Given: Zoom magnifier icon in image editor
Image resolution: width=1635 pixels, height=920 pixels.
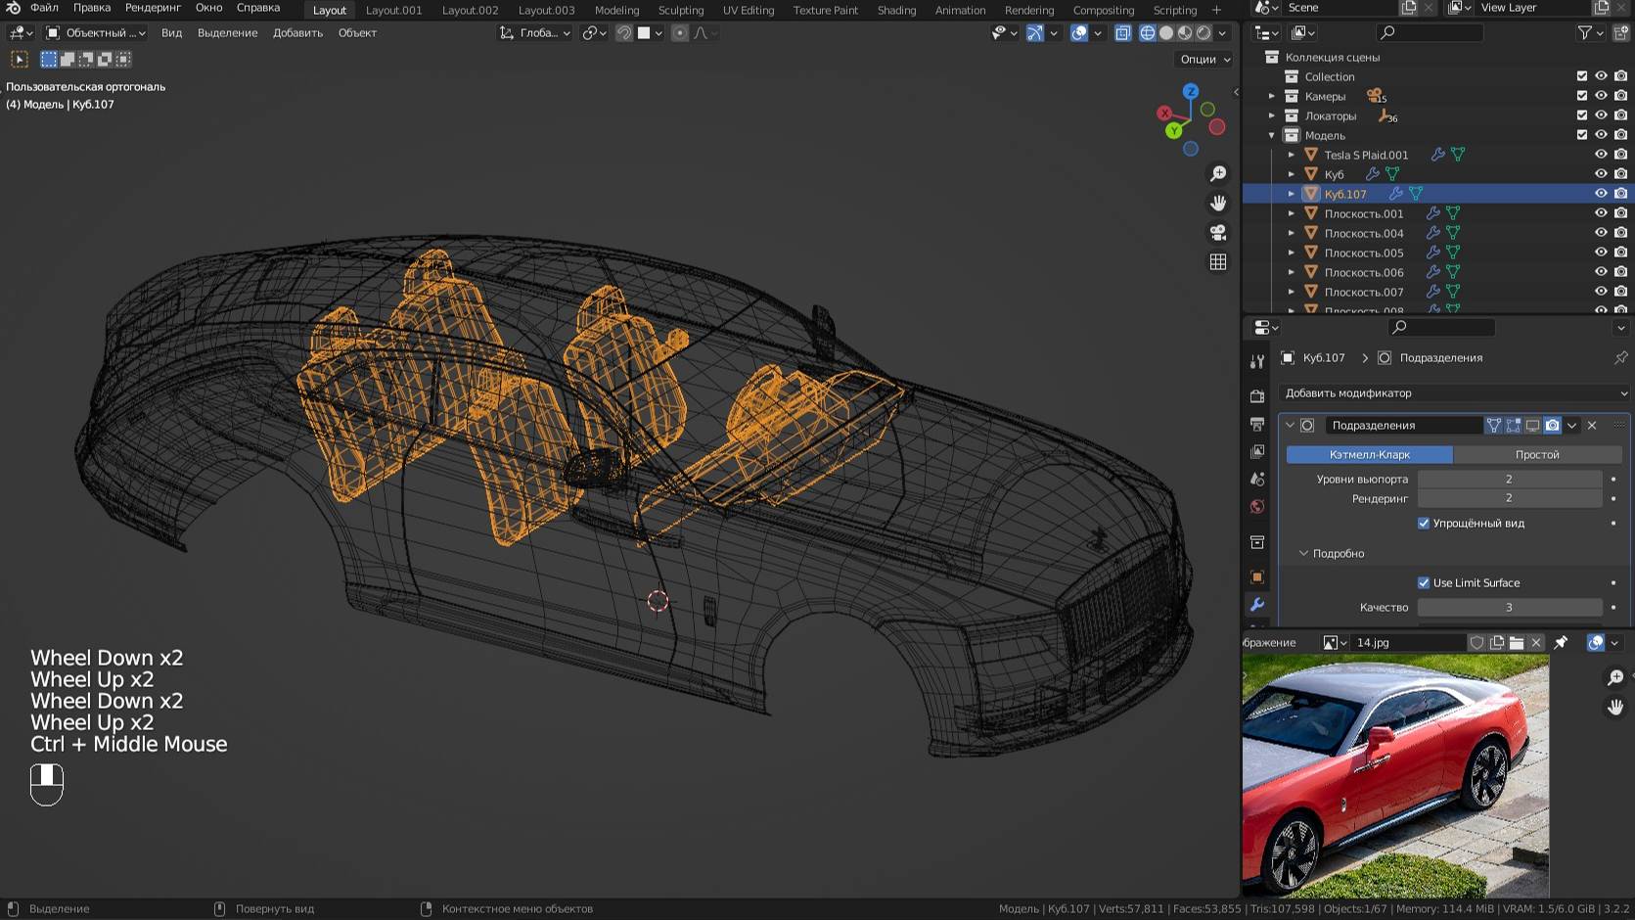Looking at the screenshot, I should (x=1615, y=677).
